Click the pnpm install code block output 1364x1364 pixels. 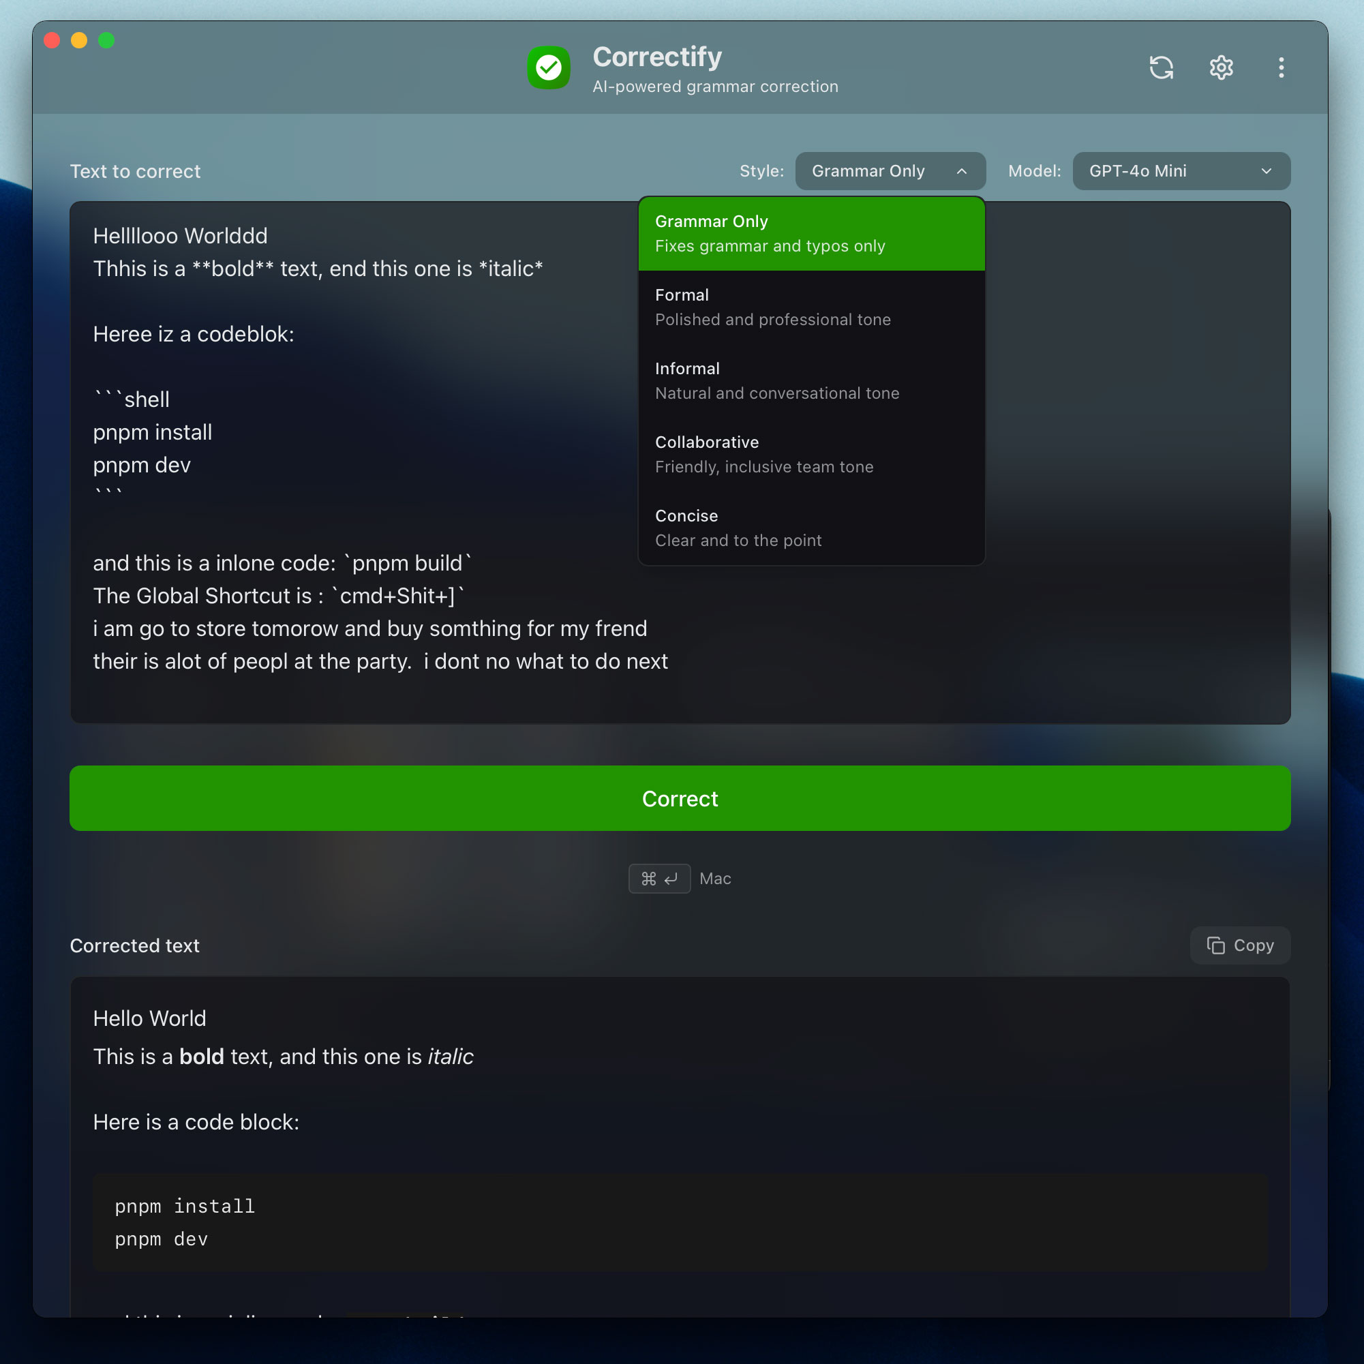pyautogui.click(x=680, y=1222)
